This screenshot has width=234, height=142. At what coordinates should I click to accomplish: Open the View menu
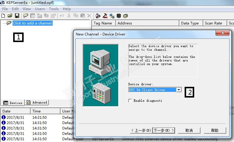[x=27, y=9]
